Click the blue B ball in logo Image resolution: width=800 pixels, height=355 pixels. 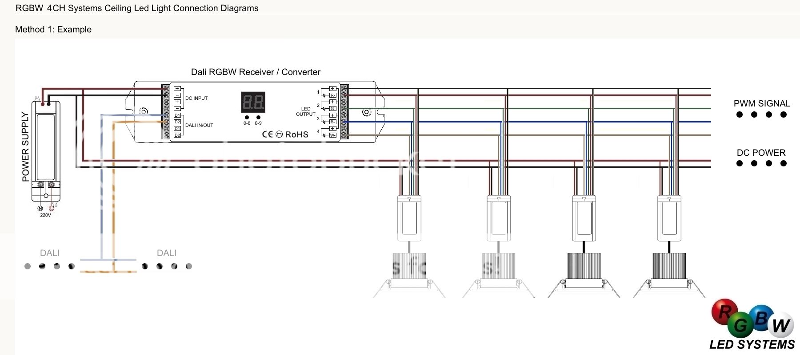click(761, 318)
